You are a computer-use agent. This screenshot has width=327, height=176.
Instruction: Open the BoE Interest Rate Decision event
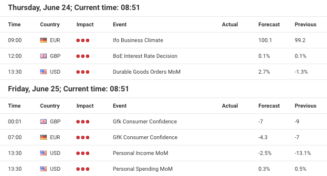click(x=145, y=56)
